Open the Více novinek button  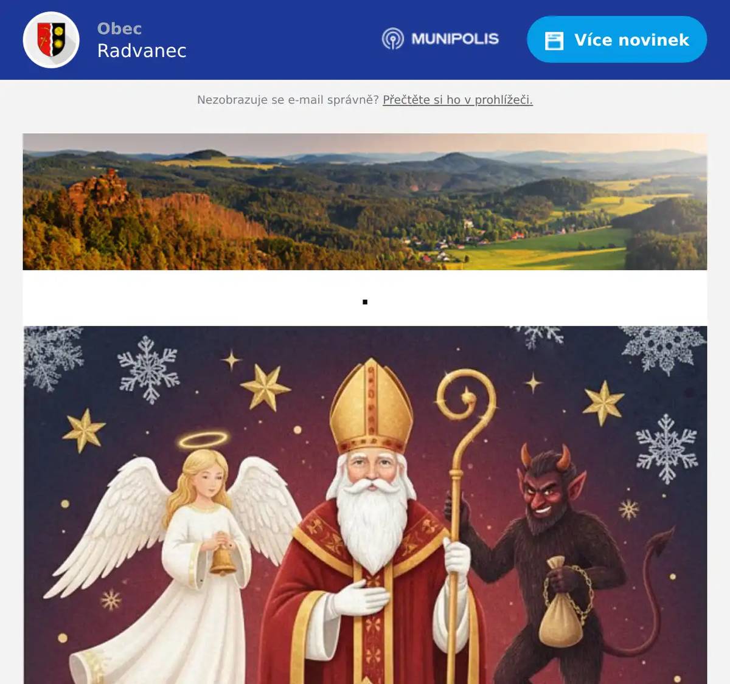(x=617, y=40)
